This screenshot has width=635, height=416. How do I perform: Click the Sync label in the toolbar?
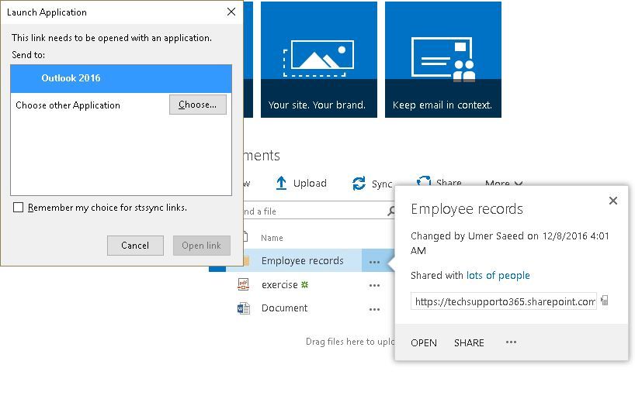pos(382,184)
